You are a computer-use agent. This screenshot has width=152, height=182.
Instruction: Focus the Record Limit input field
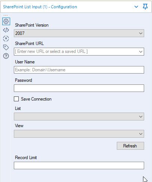point(79,165)
